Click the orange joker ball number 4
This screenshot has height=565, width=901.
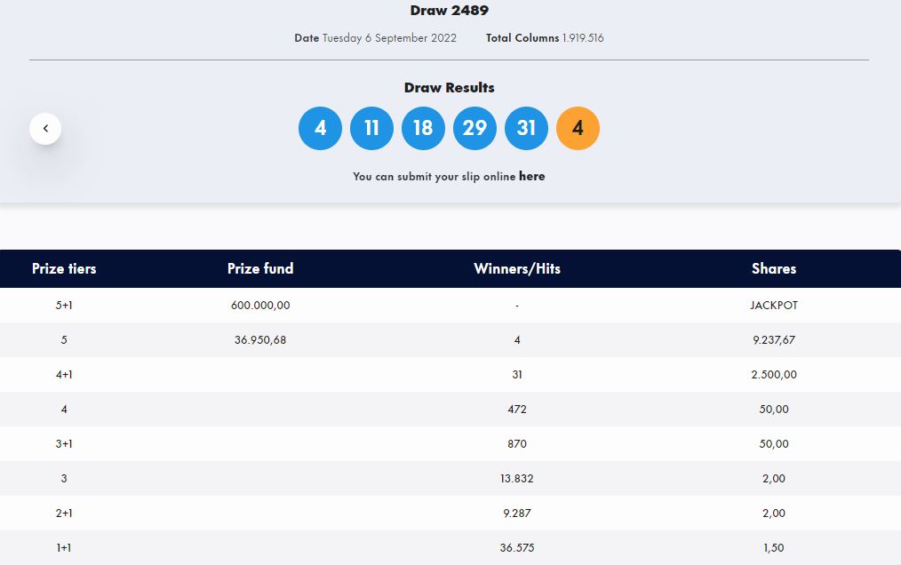click(x=578, y=128)
